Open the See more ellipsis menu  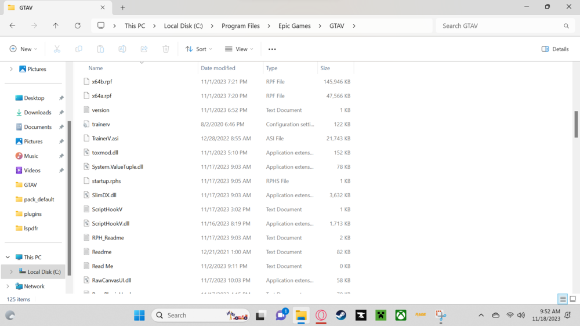(272, 49)
